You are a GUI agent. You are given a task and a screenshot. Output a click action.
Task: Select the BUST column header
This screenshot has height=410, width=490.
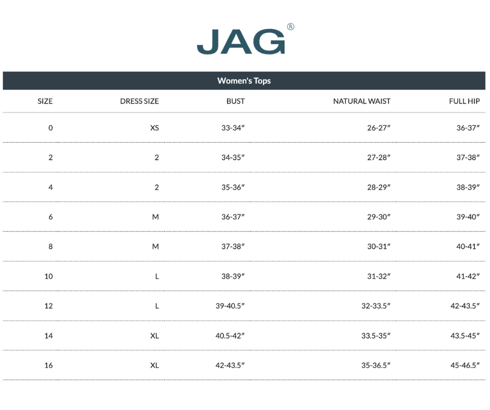pyautogui.click(x=236, y=101)
